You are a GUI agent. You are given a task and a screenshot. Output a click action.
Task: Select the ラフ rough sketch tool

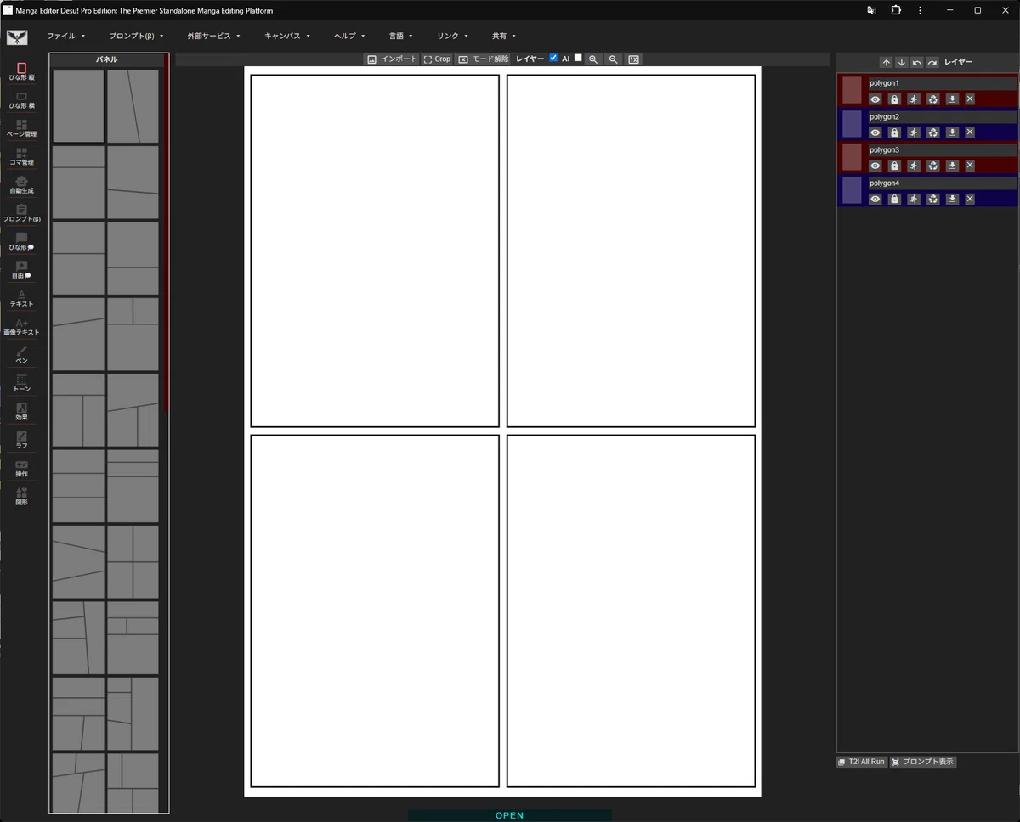21,440
